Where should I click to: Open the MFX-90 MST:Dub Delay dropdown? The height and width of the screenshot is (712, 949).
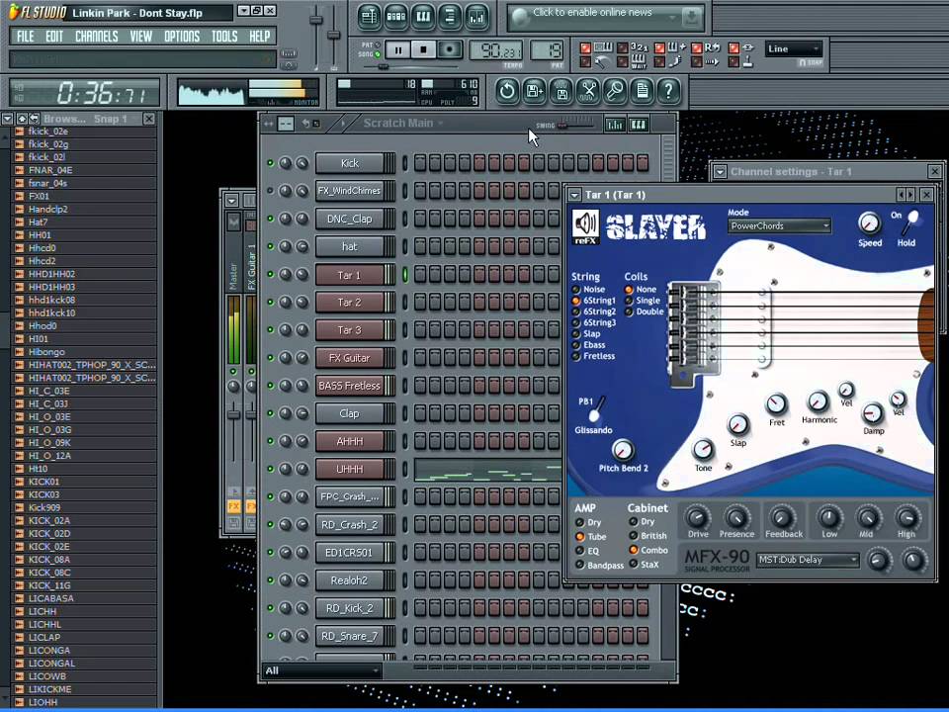(x=808, y=560)
